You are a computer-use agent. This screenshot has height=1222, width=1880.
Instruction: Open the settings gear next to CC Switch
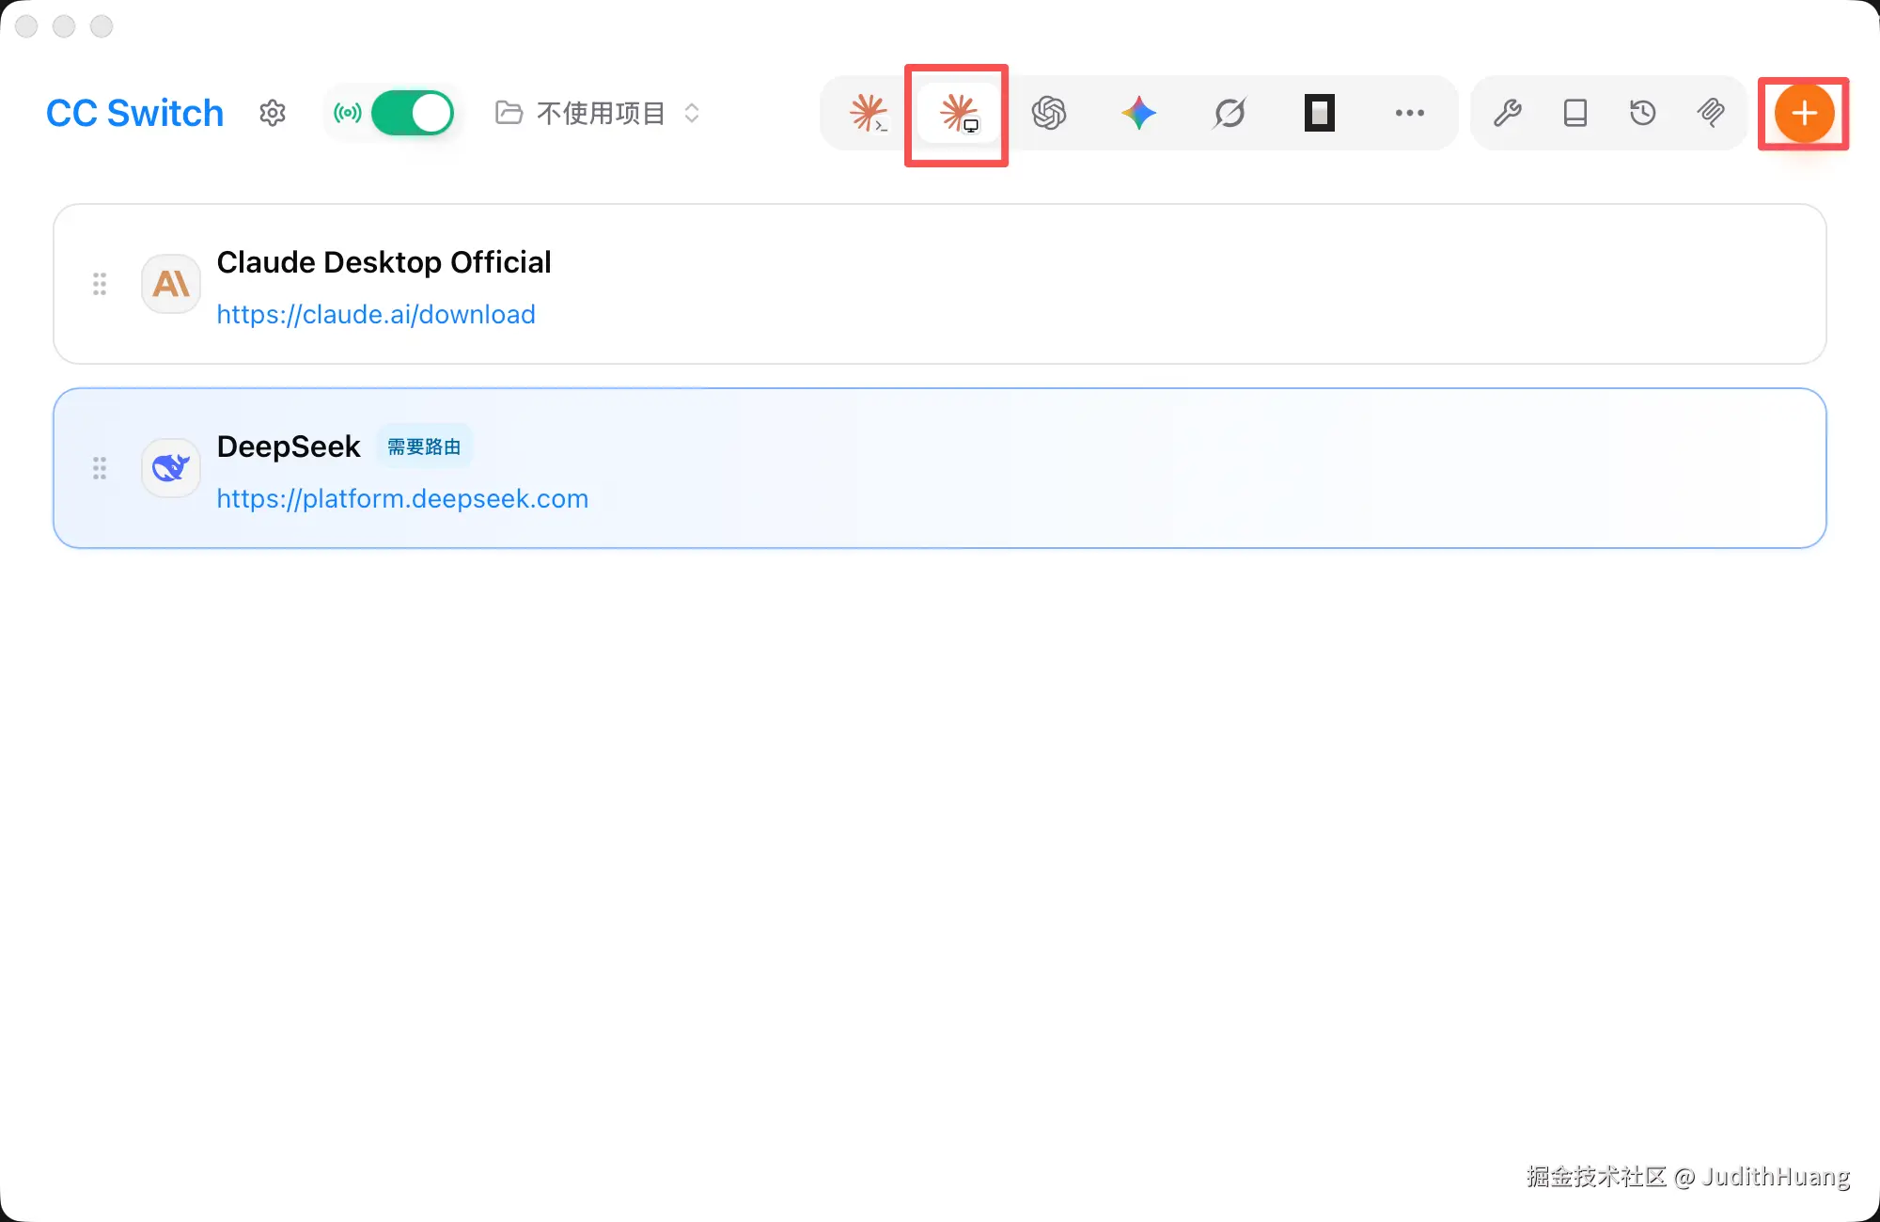pos(272,113)
